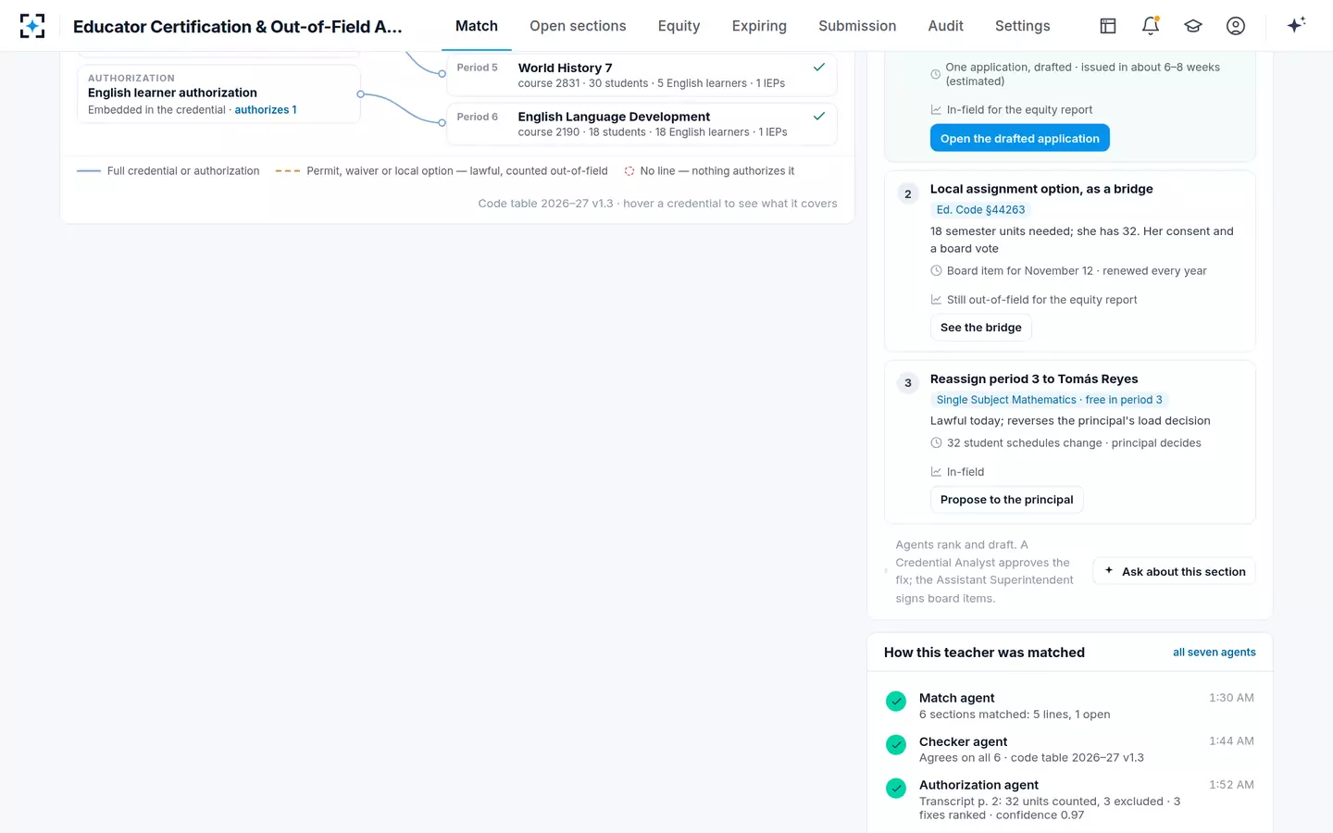Switch to the Match tab
Image resolution: width=1333 pixels, height=833 pixels.
[x=477, y=26]
